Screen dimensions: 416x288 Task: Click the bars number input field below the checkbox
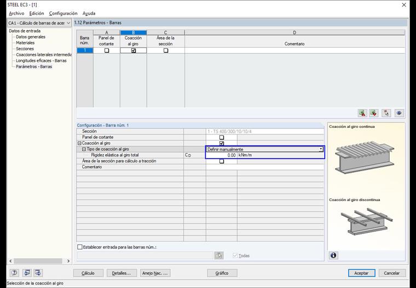[x=146, y=255]
